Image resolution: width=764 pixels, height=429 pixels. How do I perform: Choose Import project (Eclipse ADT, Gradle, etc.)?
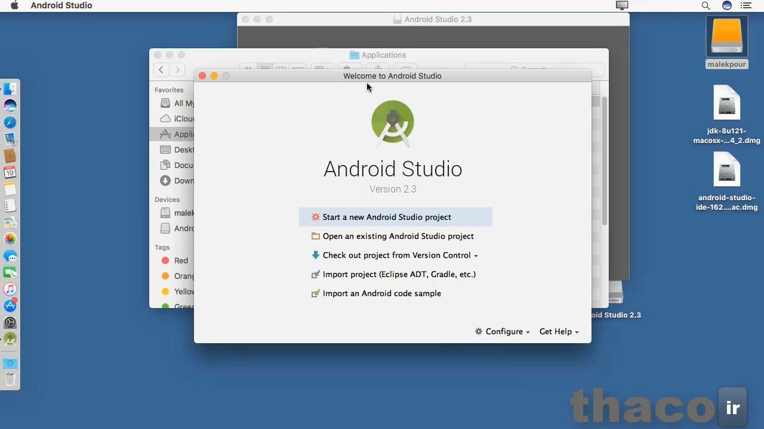pos(395,274)
